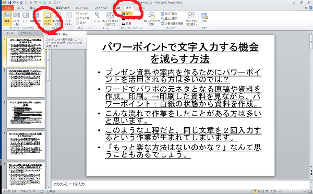Click the Save icon in quick access toolbar

[9, 3]
